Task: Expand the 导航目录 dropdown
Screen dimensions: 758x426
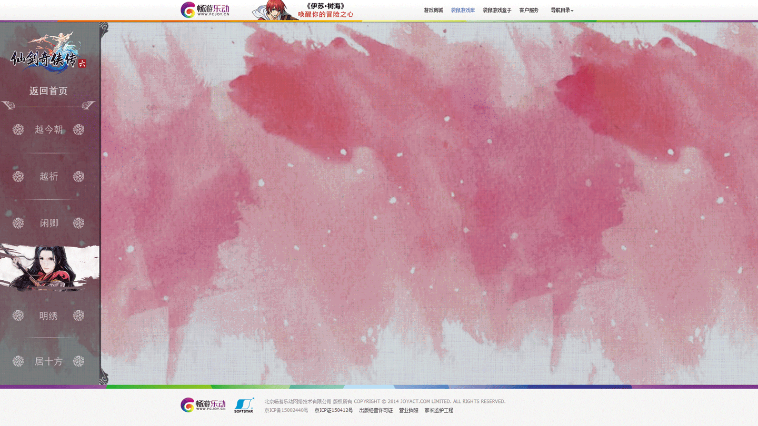Action: (x=562, y=10)
